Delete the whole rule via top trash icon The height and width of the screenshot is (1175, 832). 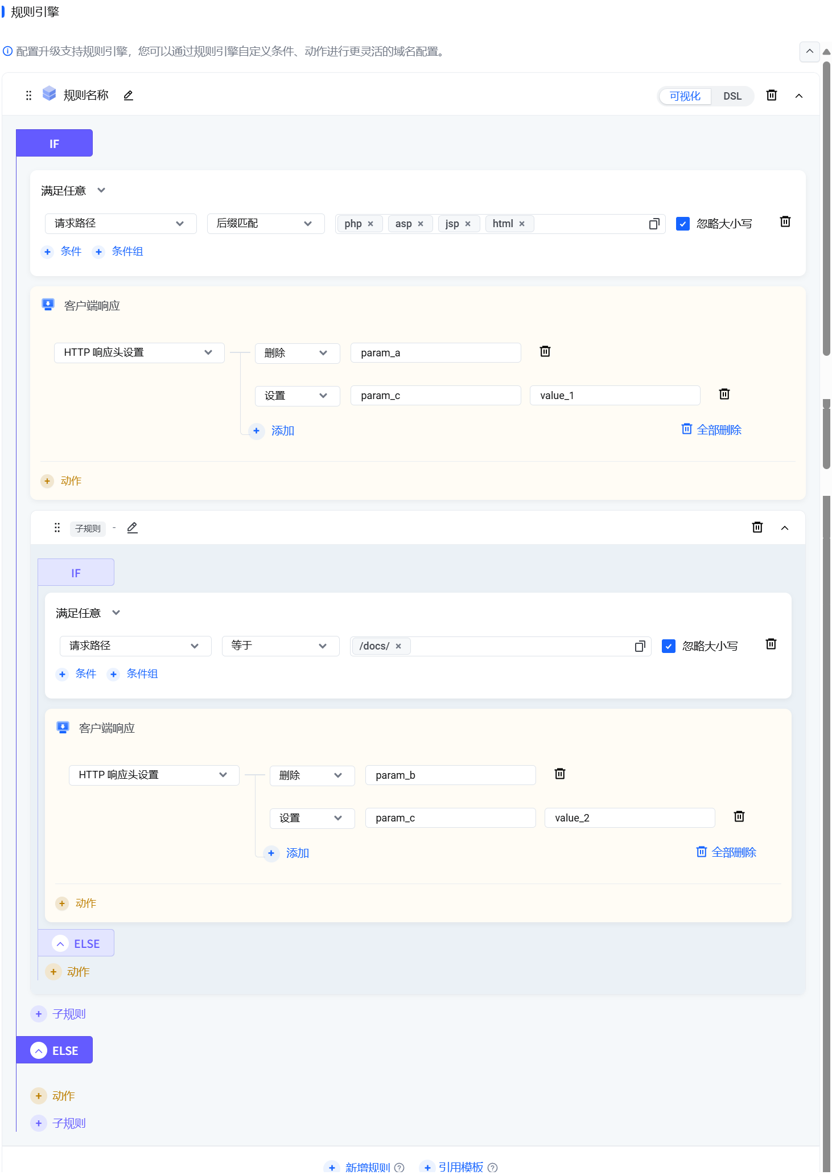click(771, 95)
